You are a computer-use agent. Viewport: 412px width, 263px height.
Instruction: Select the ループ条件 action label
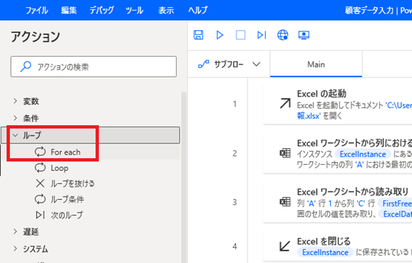tap(67, 199)
